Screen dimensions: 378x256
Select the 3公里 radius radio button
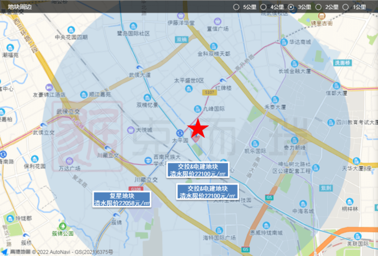click(291, 7)
